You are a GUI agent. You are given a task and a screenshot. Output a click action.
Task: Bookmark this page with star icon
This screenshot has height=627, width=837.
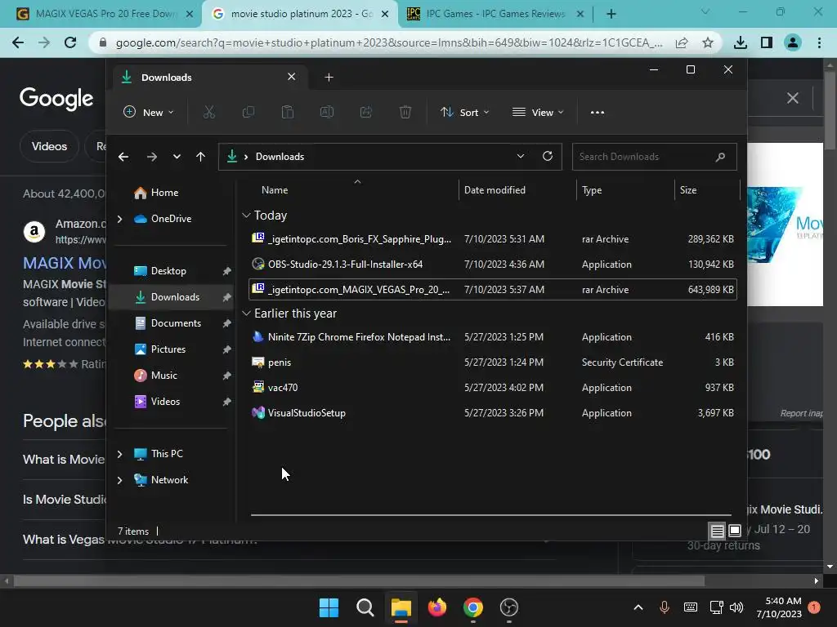click(708, 42)
